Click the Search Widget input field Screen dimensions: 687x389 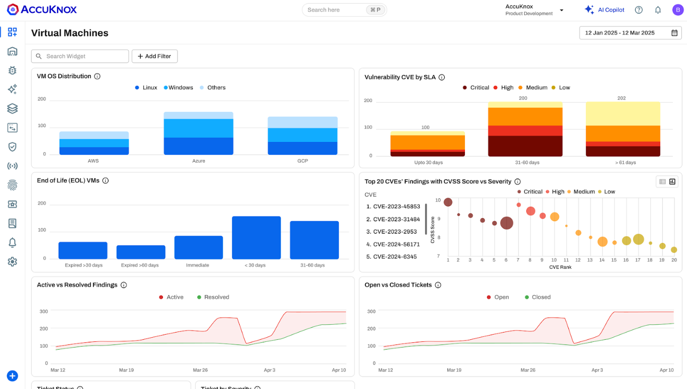(80, 56)
